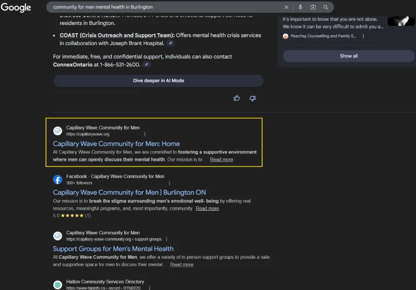Open more options for the Facebook result

pos(169,183)
